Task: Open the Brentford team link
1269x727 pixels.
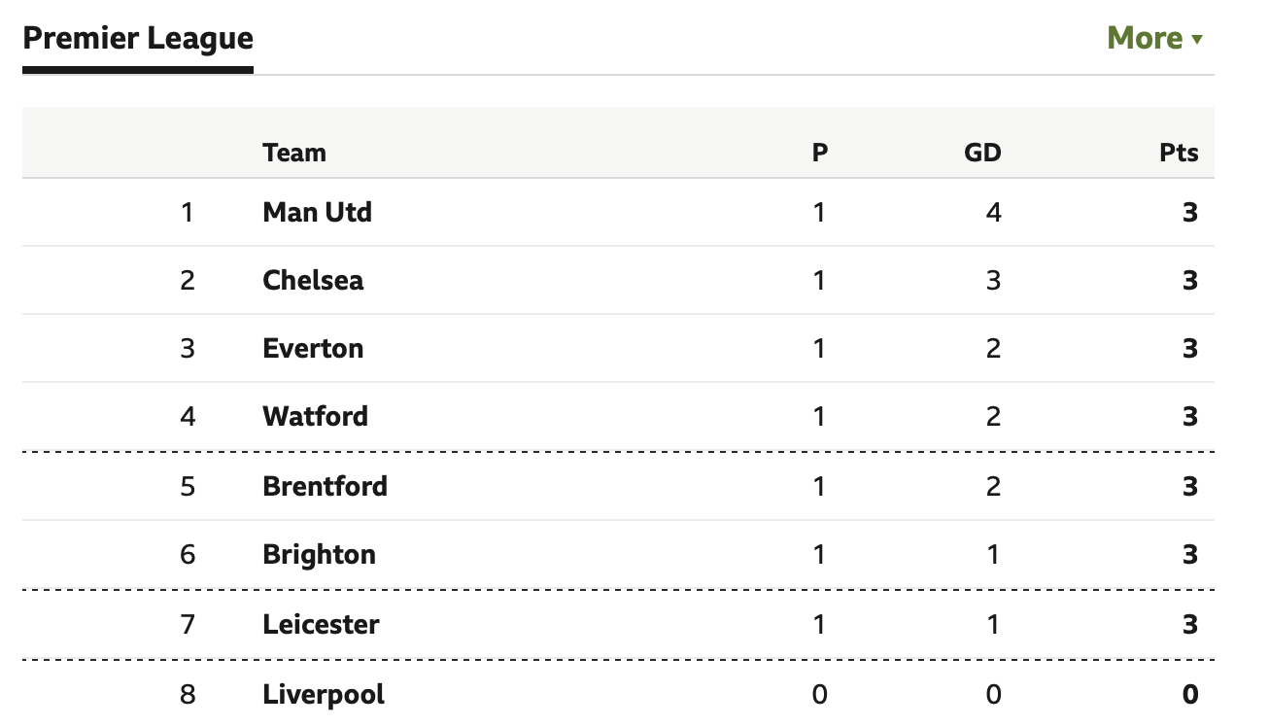Action: pos(325,486)
